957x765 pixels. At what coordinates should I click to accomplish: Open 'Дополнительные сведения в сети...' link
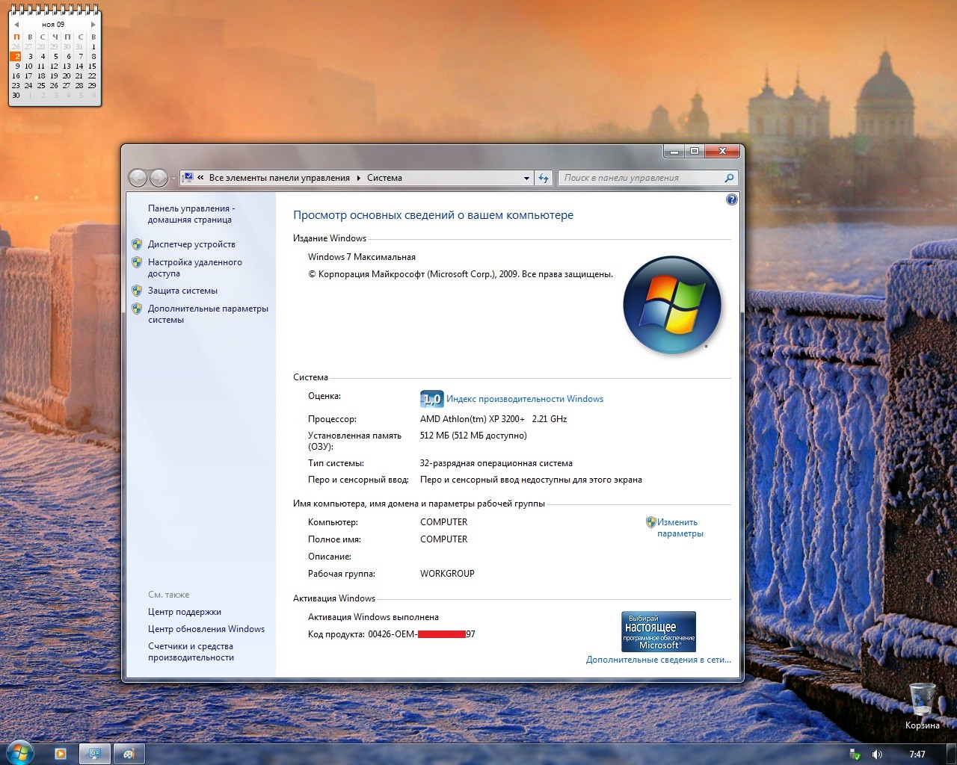pyautogui.click(x=659, y=660)
